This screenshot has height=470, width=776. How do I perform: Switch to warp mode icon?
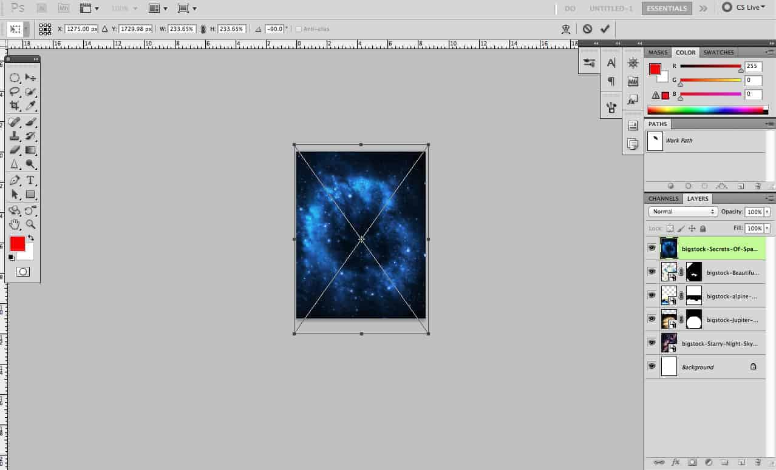point(566,29)
